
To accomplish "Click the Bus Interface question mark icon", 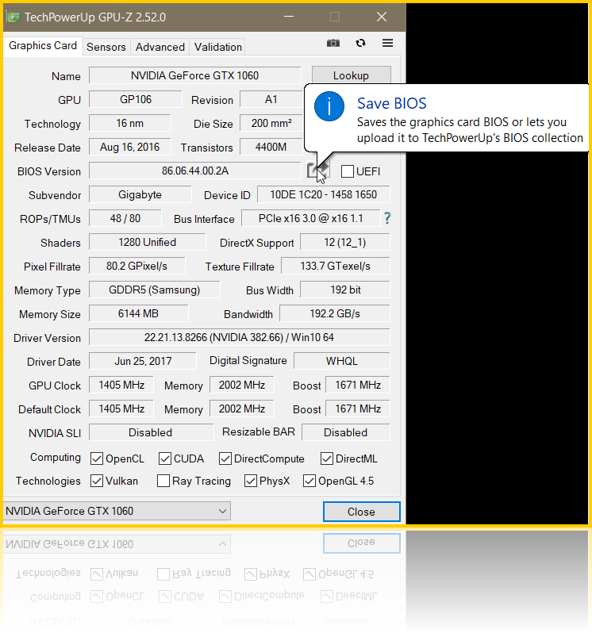I will [387, 218].
